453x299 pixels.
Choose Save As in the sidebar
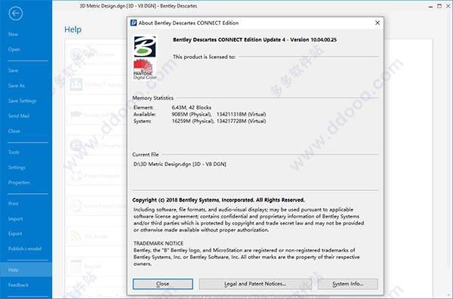pyautogui.click(x=17, y=85)
